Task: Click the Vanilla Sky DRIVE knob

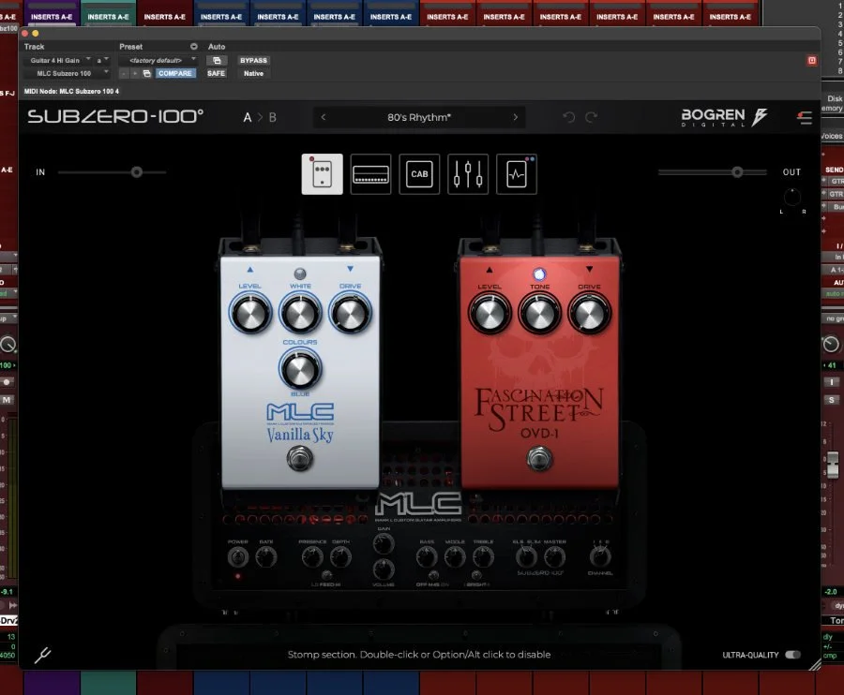Action: point(351,313)
